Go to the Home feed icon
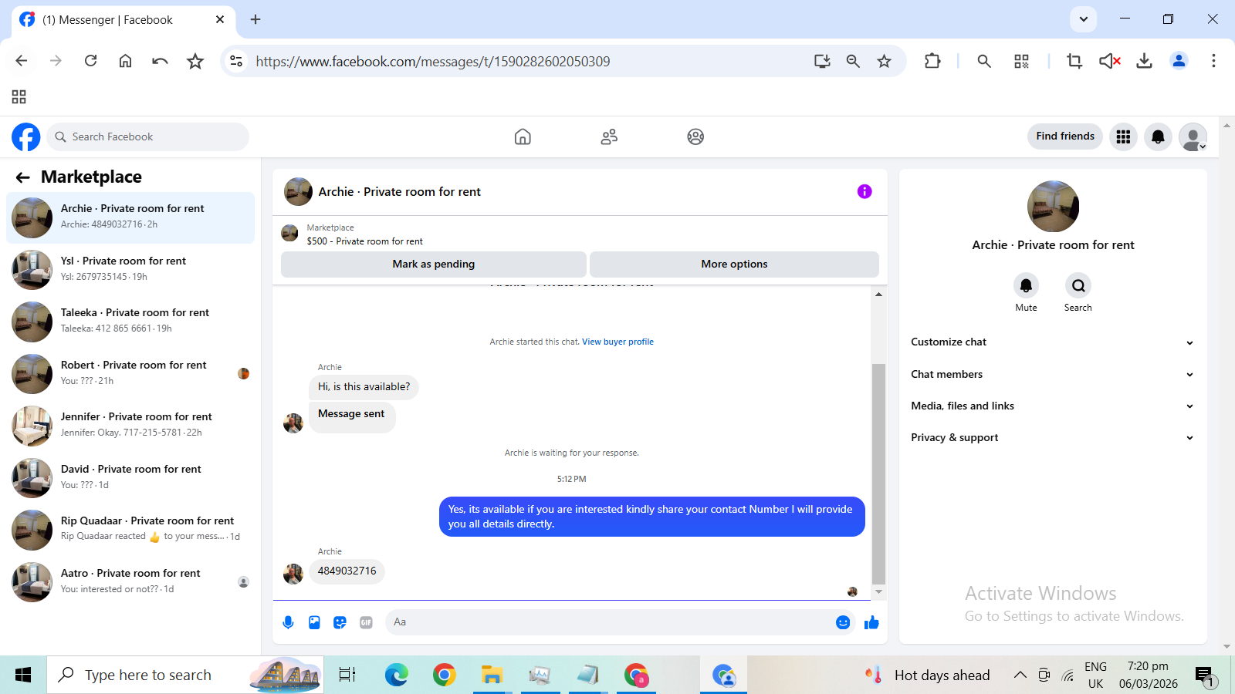 coord(523,136)
